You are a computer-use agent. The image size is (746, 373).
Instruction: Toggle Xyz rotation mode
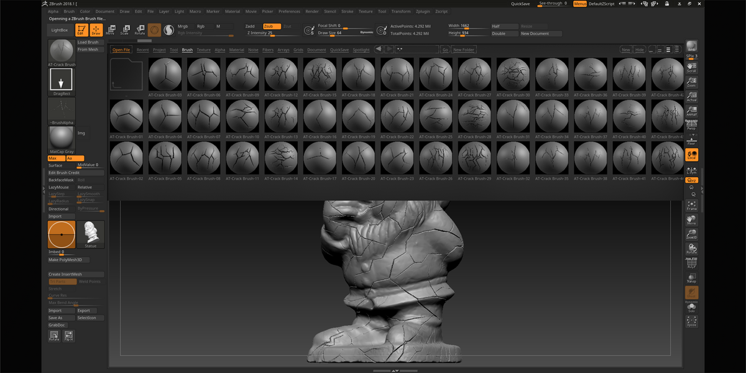(691, 180)
